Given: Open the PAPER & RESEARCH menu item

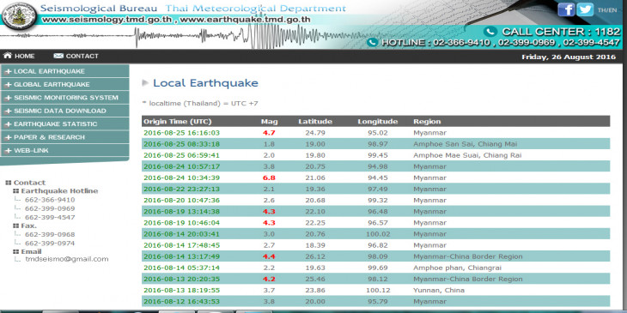Looking at the screenshot, I should [64, 137].
